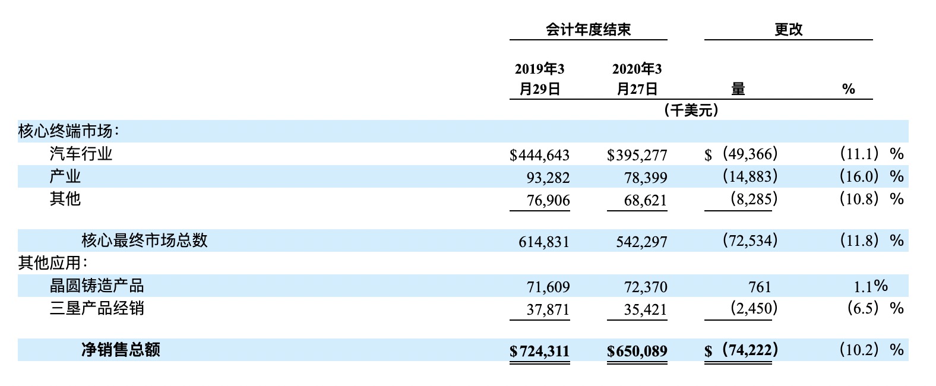Select the 产业 row label
936x386 pixels.
pyautogui.click(x=65, y=176)
